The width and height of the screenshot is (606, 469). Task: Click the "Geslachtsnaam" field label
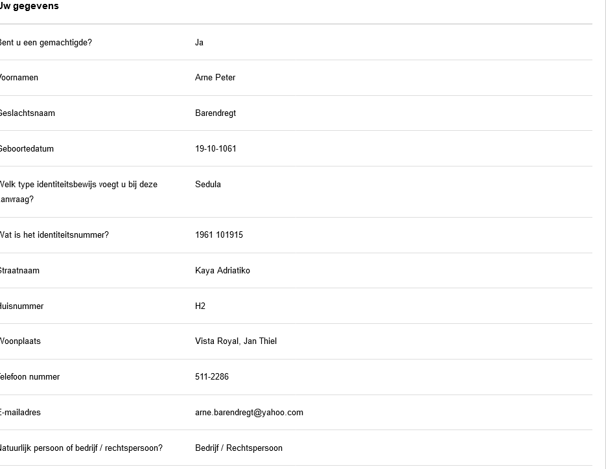(x=27, y=113)
